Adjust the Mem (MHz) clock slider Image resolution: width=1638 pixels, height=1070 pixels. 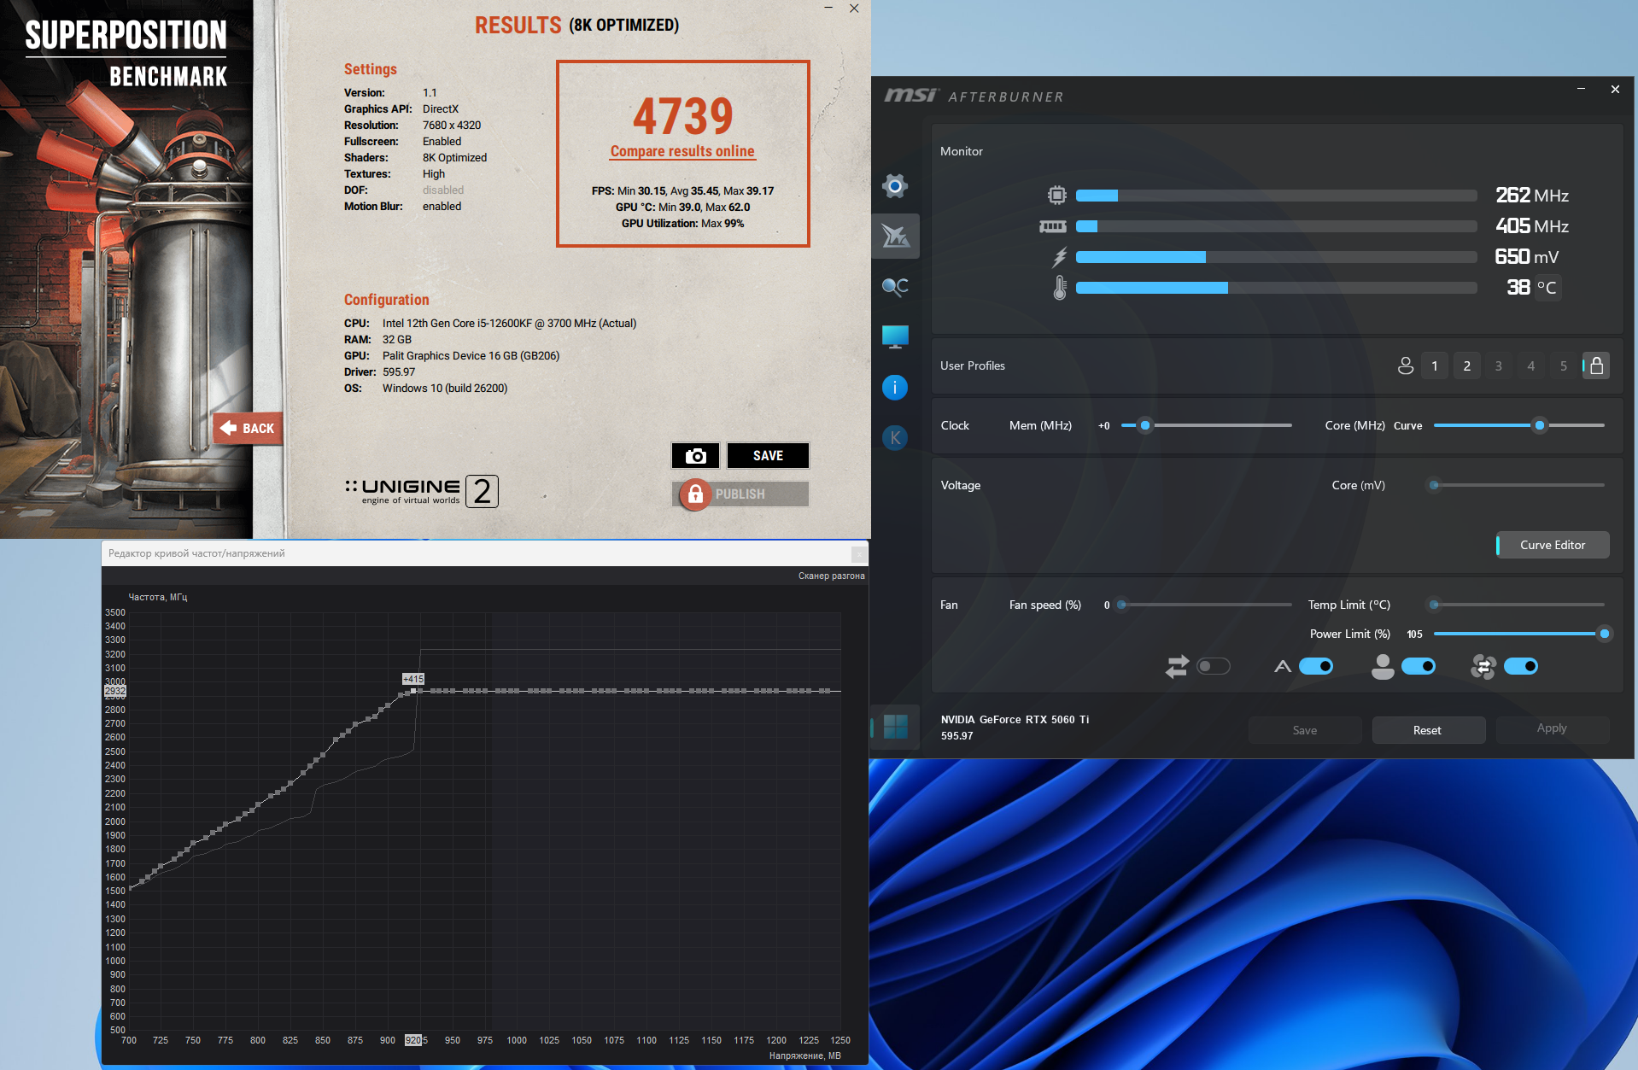click(1206, 425)
